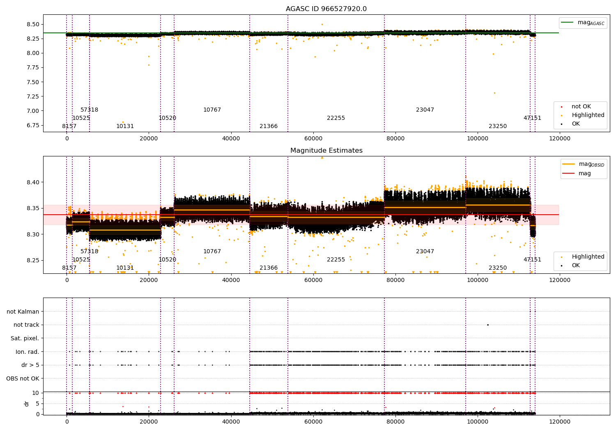Click obsid "47151" in Magnitude Estimates plot

pos(532,259)
